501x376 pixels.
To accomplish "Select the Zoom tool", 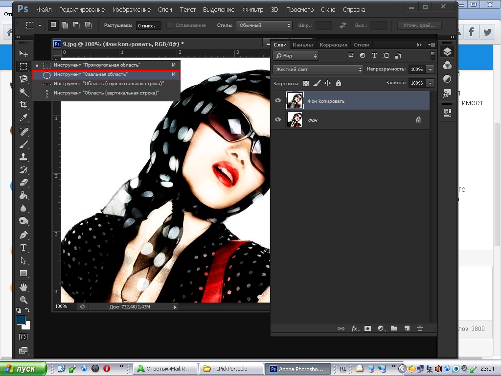I will (x=23, y=300).
